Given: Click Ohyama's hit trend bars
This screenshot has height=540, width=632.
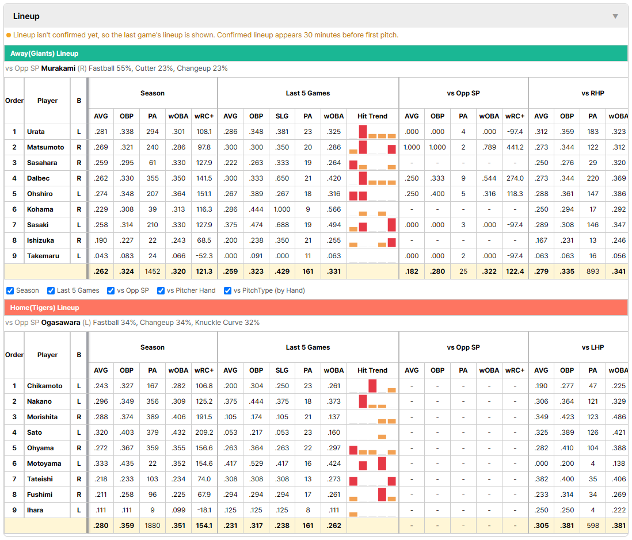Looking at the screenshot, I should [x=372, y=448].
